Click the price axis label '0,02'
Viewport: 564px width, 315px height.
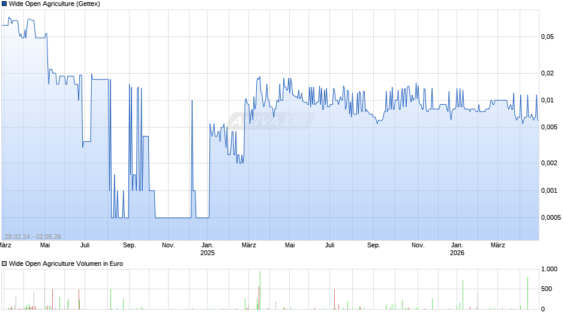point(547,73)
